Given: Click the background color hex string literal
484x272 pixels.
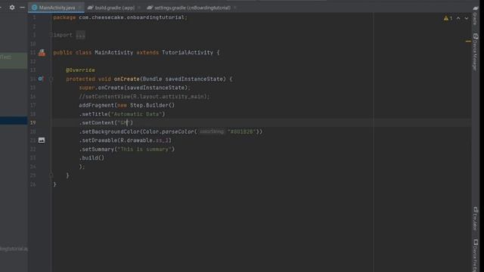Looking at the screenshot, I should [x=242, y=131].
